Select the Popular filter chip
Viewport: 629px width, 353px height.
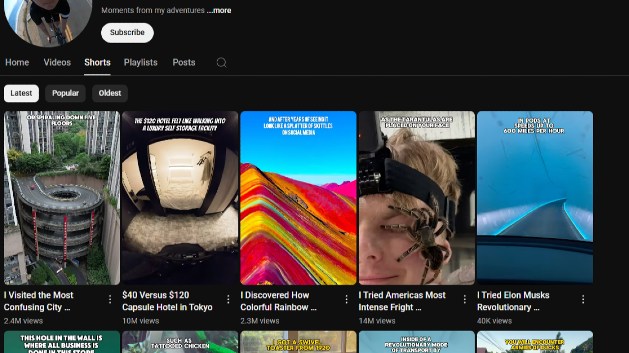click(65, 93)
